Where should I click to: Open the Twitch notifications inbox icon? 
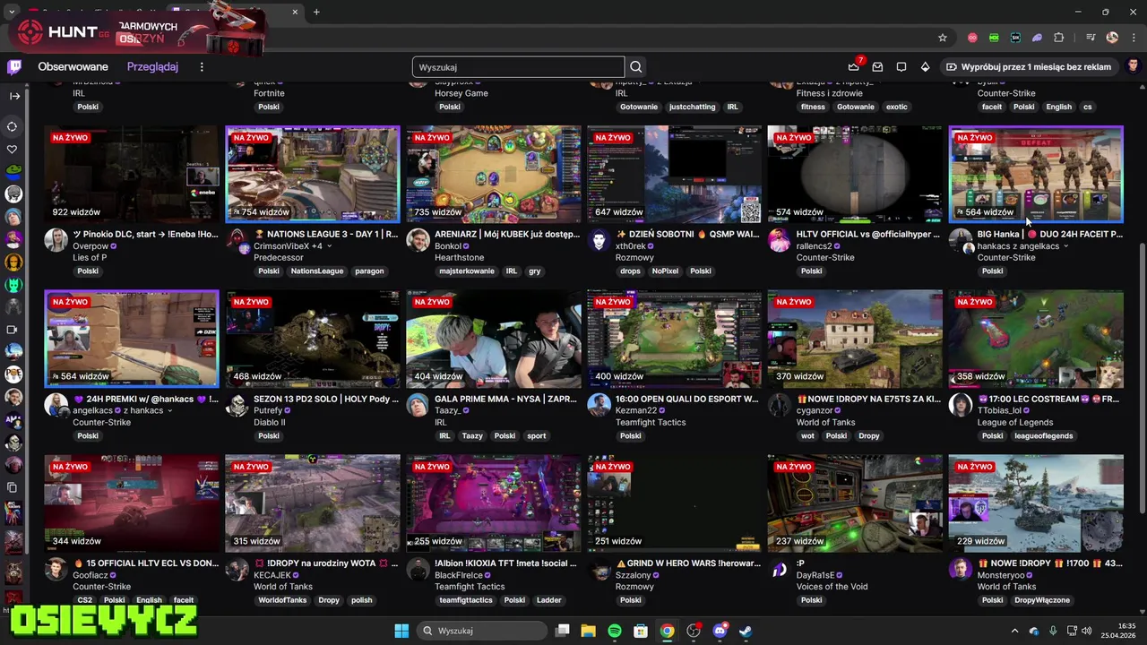[877, 67]
